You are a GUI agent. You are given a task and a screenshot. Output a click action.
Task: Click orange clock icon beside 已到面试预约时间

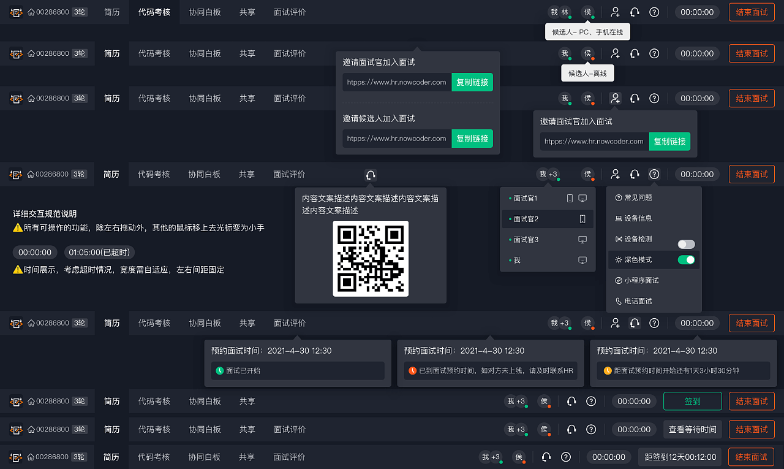(413, 371)
